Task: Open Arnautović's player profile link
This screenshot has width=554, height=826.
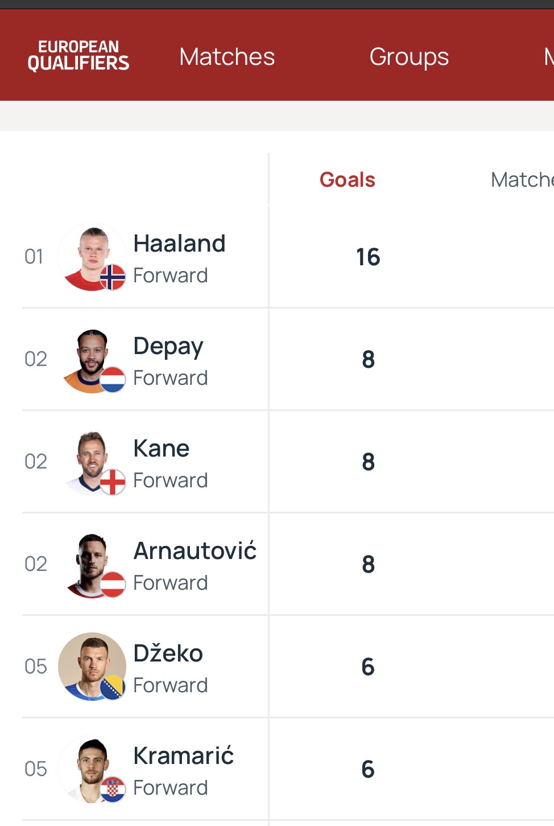Action: [195, 551]
